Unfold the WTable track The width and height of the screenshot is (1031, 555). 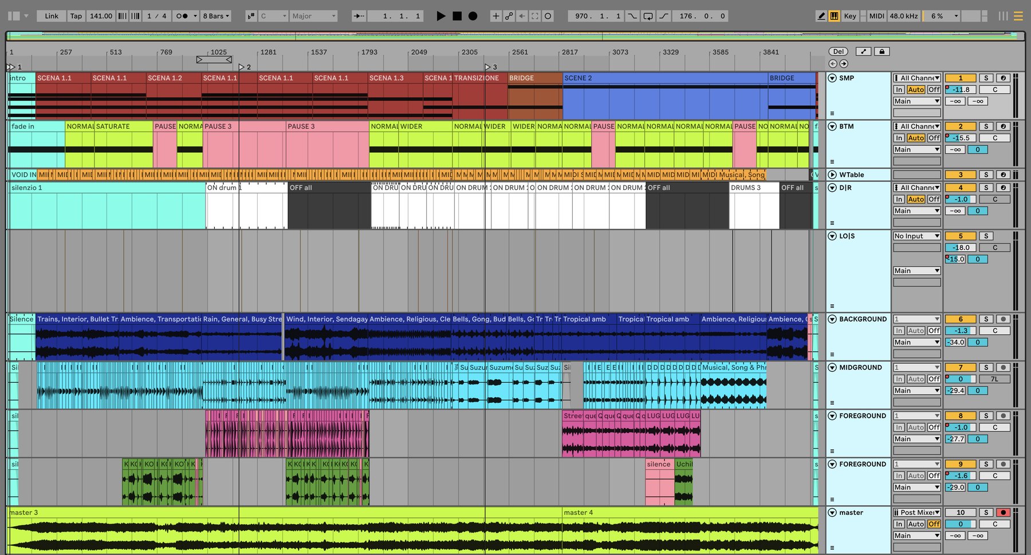[832, 175]
